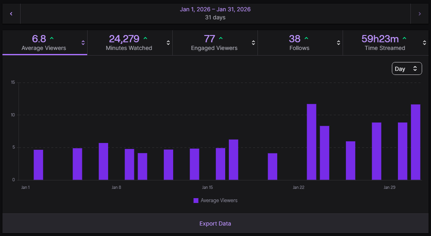Click the Export Data button
Image resolution: width=431 pixels, height=236 pixels.
(215, 224)
